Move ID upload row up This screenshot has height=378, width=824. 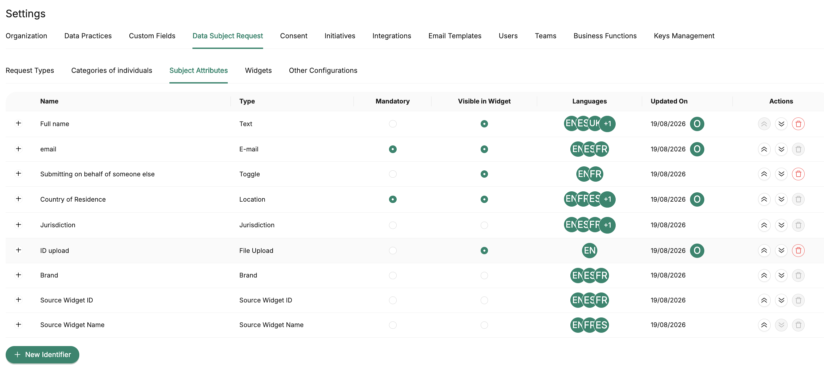point(764,251)
